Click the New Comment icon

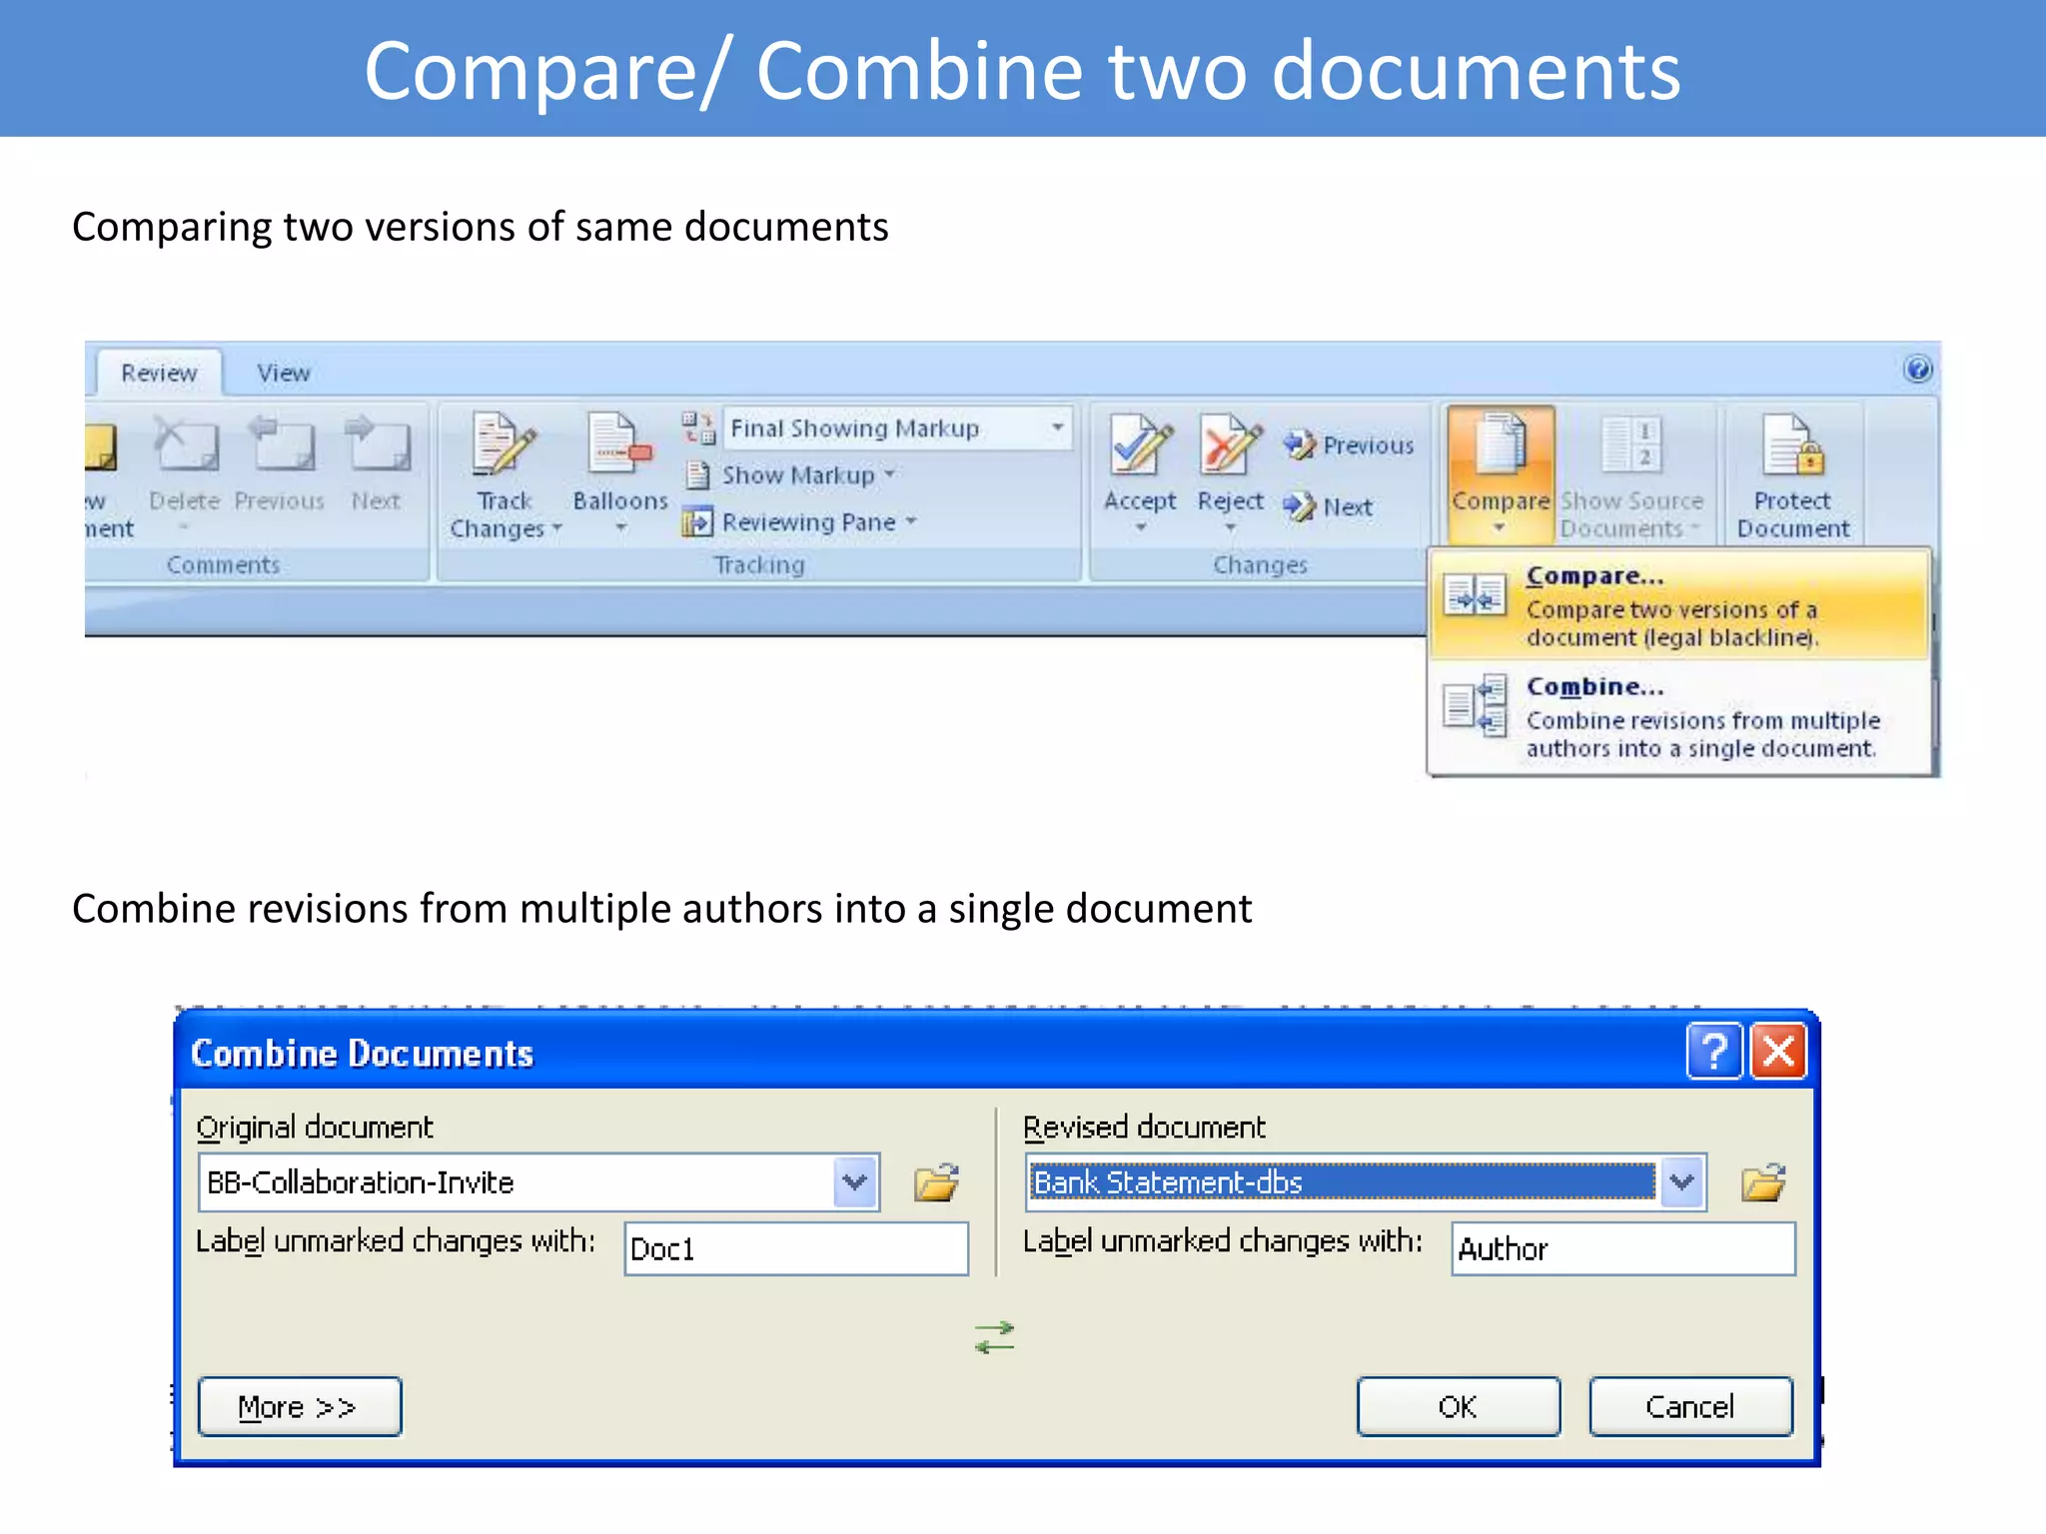(101, 445)
